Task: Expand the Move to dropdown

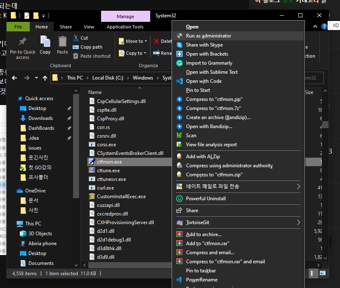Action: coord(146,41)
